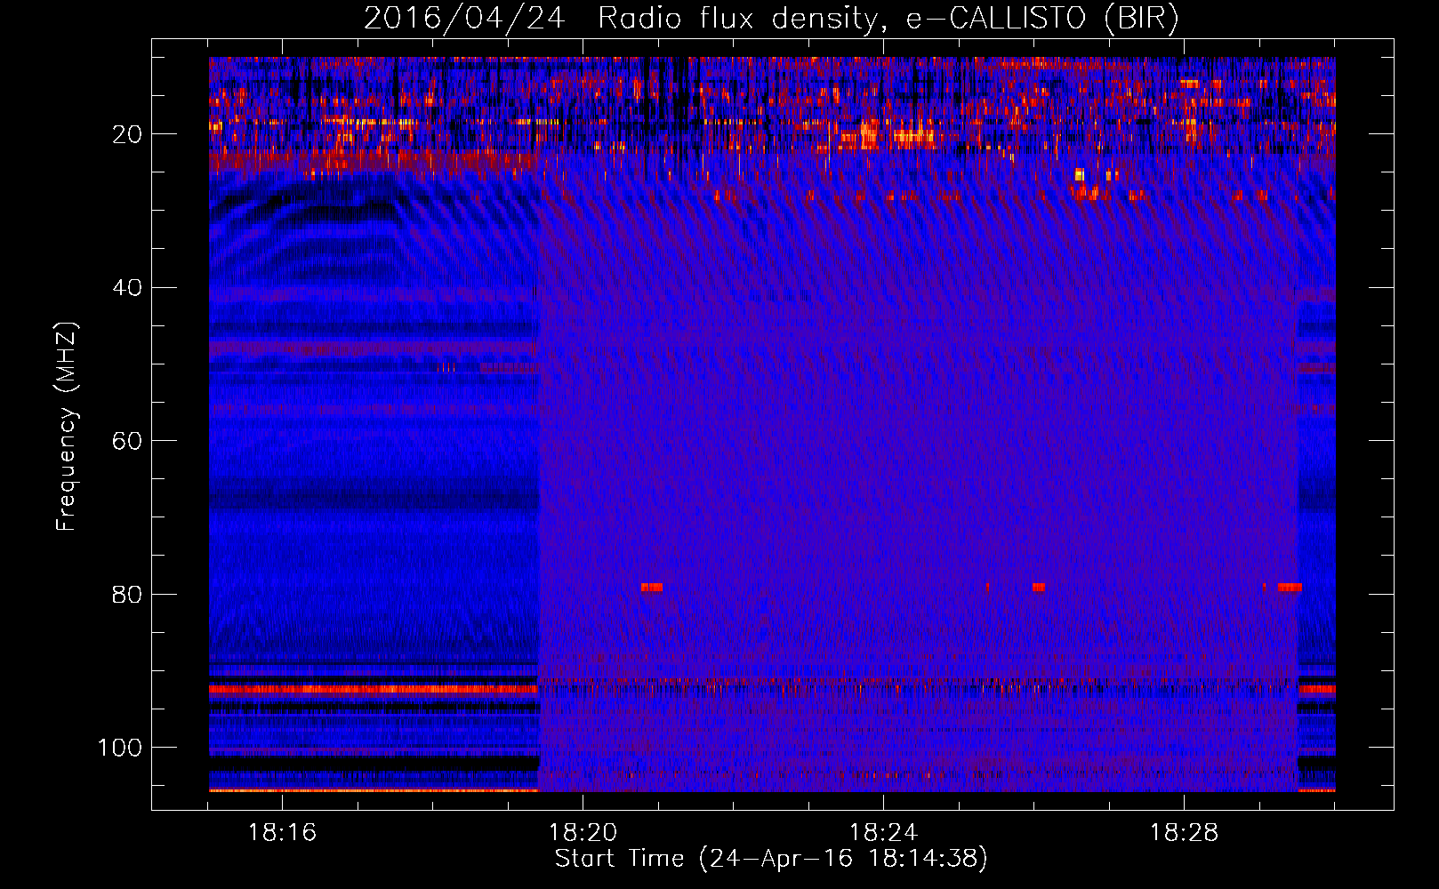The width and height of the screenshot is (1439, 889).
Task: Click the 40 frequency tick label
Action: (x=127, y=288)
